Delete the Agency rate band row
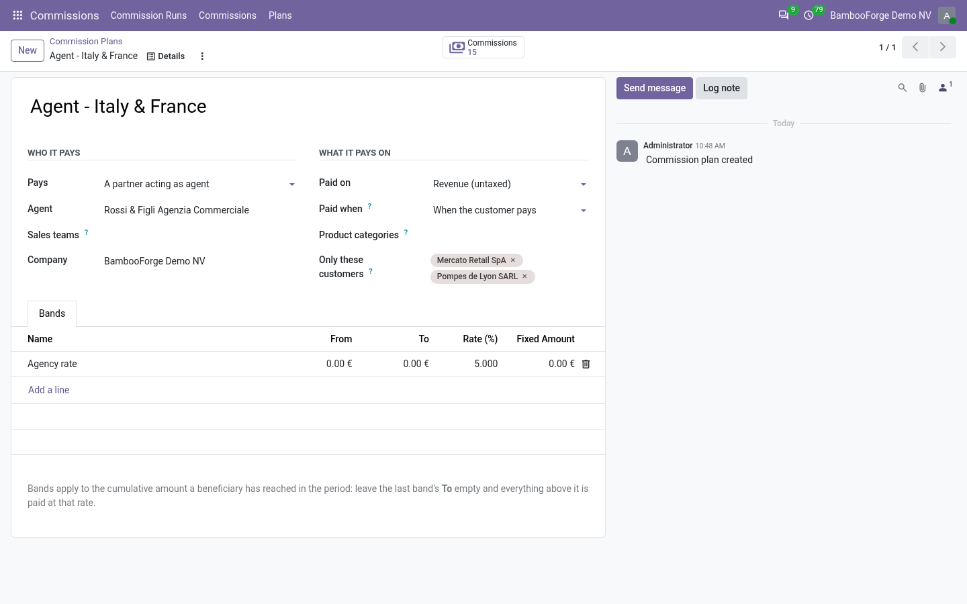 [586, 364]
